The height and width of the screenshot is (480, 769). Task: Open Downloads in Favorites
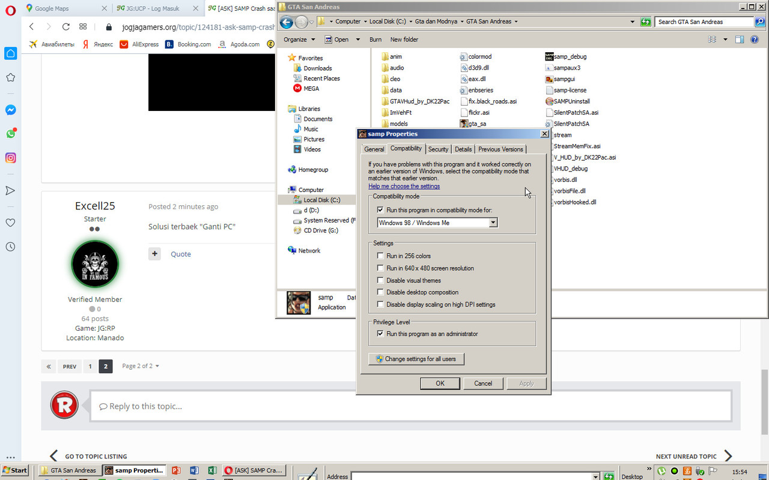tap(318, 68)
